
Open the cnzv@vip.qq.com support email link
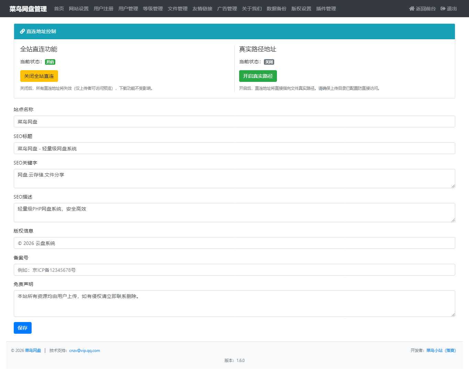click(85, 351)
